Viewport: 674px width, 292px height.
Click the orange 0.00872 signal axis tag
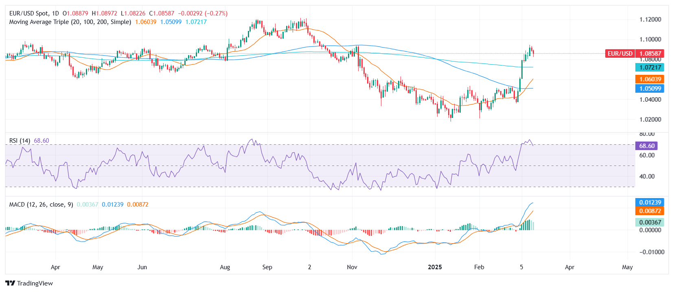click(650, 211)
